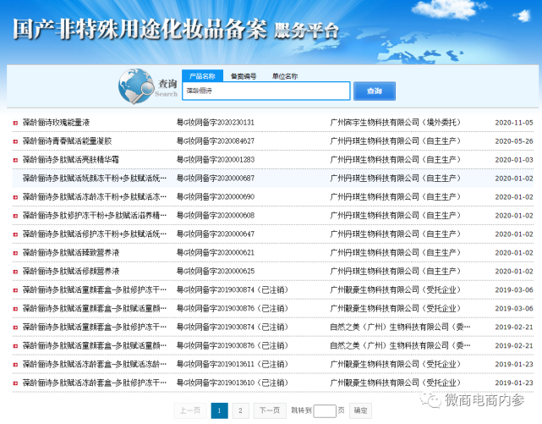Click the date 2020-01-03
Screen dimensions: 542x424
pos(514,160)
